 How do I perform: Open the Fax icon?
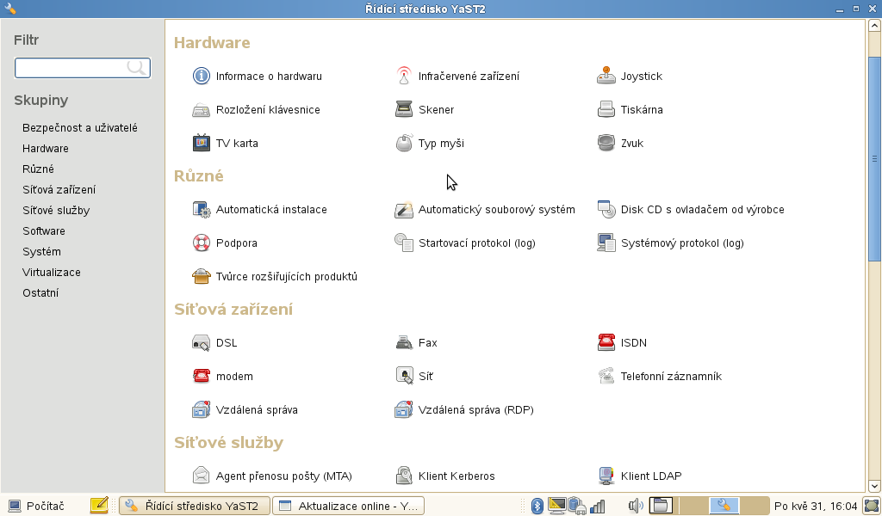coord(404,342)
